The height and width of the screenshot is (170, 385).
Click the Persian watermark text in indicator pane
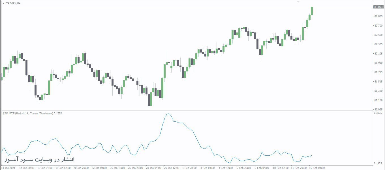tap(40, 160)
